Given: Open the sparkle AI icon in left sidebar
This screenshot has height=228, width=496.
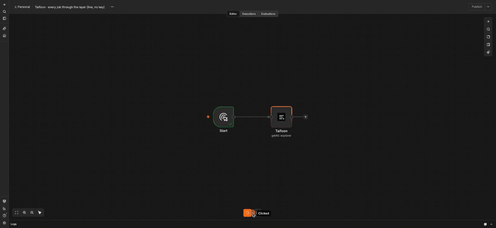Looking at the screenshot, I should (5, 28).
